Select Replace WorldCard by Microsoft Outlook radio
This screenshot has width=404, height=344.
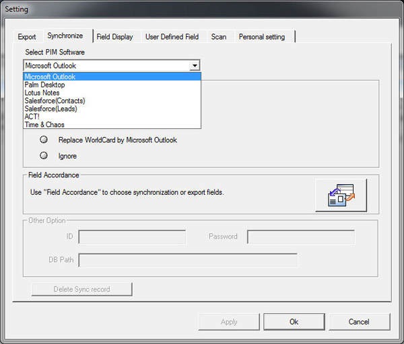44,140
